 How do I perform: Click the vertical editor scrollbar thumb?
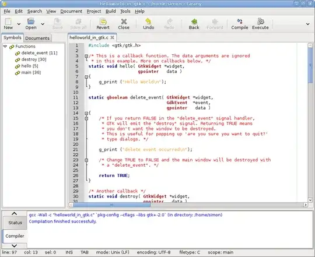click(310, 65)
